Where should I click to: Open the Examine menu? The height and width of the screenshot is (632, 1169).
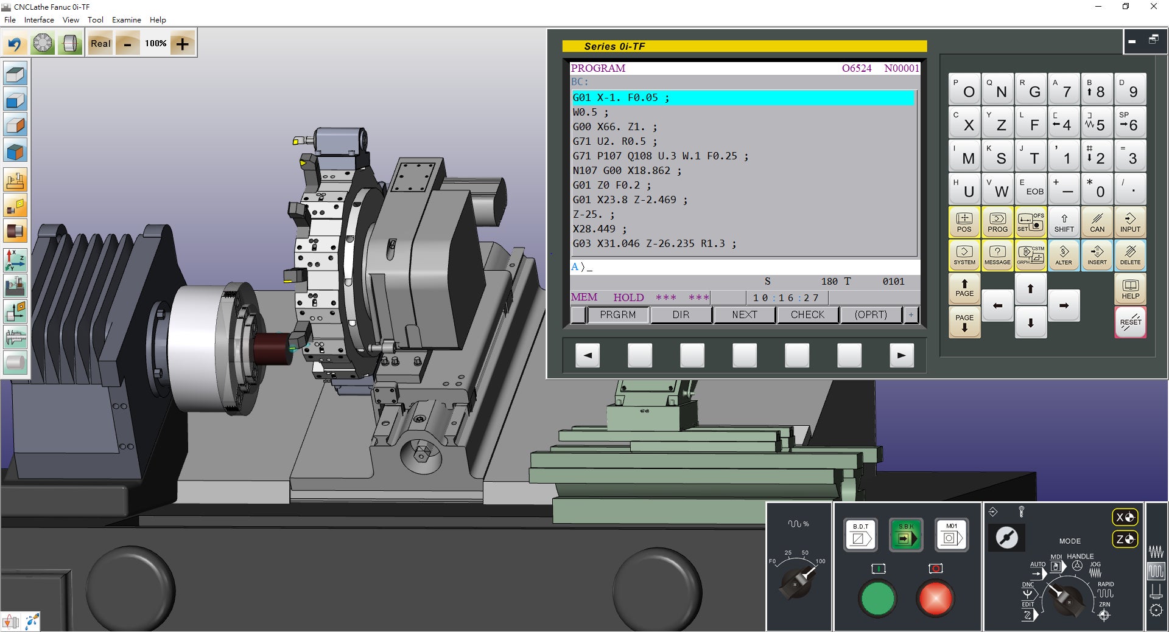click(x=126, y=19)
